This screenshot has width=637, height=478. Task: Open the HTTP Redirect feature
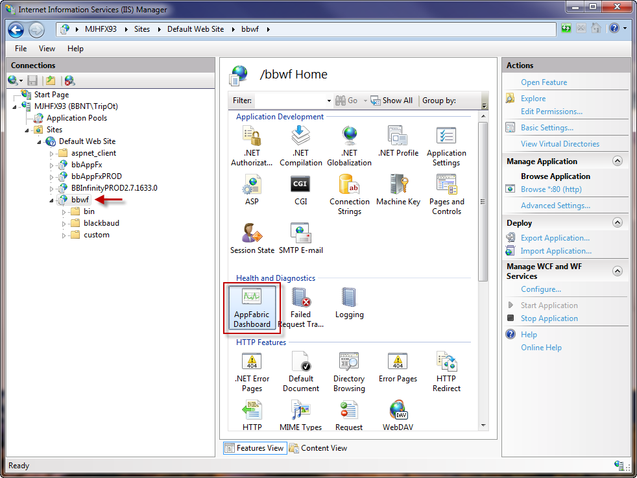coord(446,372)
